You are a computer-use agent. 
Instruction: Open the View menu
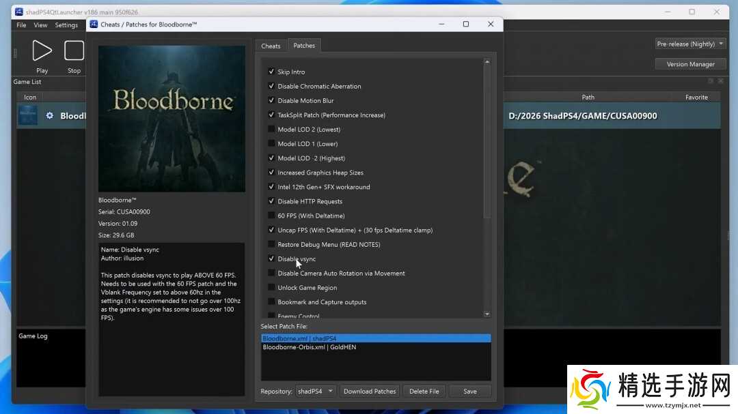40,25
